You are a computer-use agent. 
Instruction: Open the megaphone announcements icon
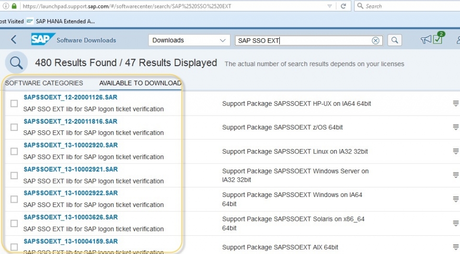click(x=425, y=40)
